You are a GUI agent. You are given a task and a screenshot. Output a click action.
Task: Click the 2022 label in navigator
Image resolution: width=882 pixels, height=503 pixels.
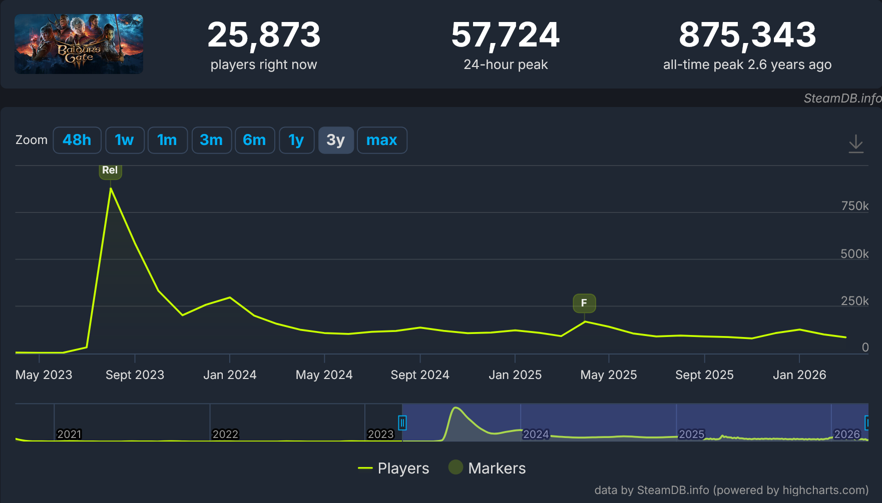click(x=225, y=434)
